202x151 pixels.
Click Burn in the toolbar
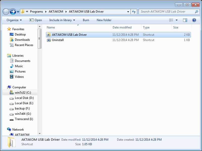pyautogui.click(x=86, y=20)
